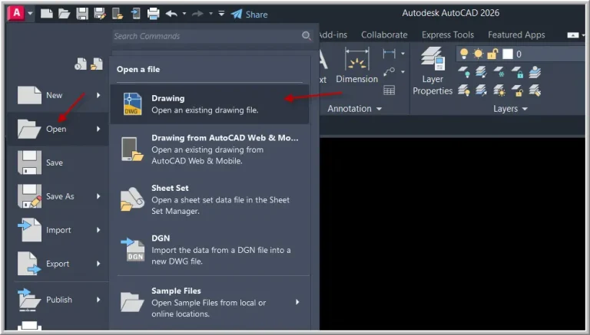This screenshot has width=590, height=335.
Task: Expand the Sample Files submenu arrow
Action: pyautogui.click(x=297, y=302)
